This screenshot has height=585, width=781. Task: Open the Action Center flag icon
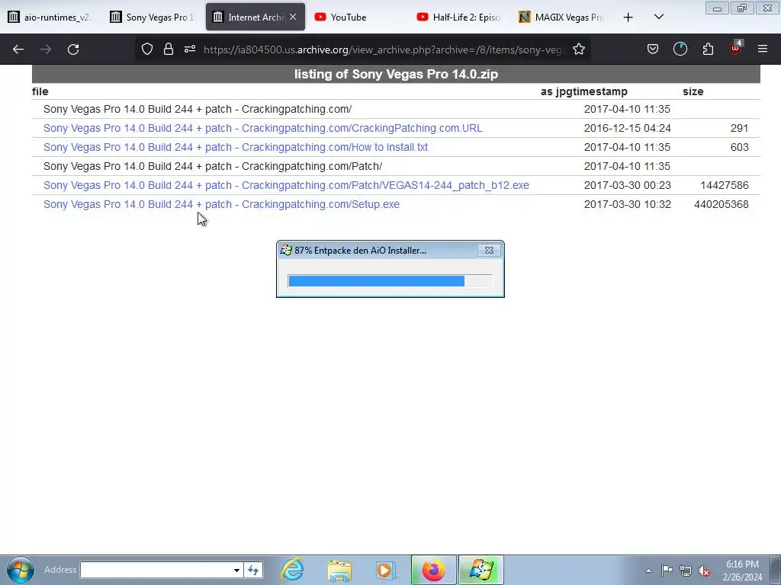667,570
